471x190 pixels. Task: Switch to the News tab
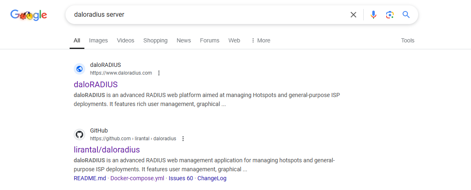click(183, 40)
